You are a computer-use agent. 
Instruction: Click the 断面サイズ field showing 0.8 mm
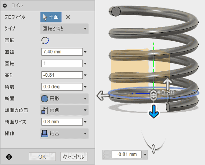(x=62, y=122)
